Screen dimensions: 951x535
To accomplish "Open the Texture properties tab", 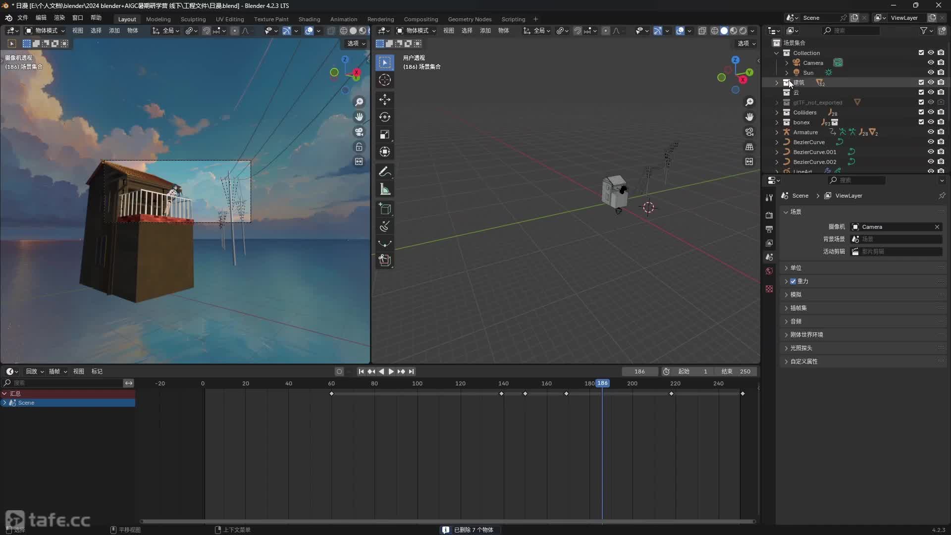I will pyautogui.click(x=769, y=289).
